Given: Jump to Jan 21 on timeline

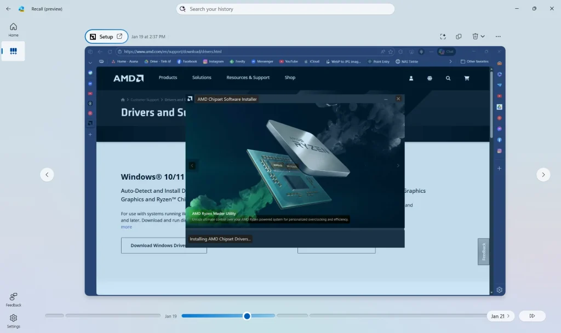Looking at the screenshot, I should tap(500, 316).
